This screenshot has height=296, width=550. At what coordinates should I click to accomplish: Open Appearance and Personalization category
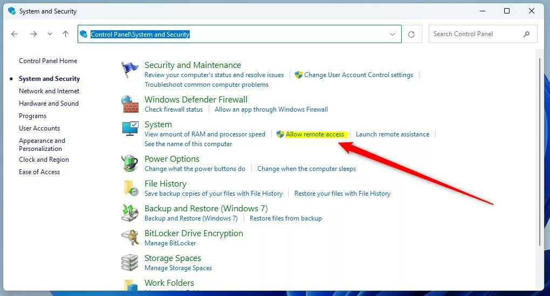click(x=42, y=144)
